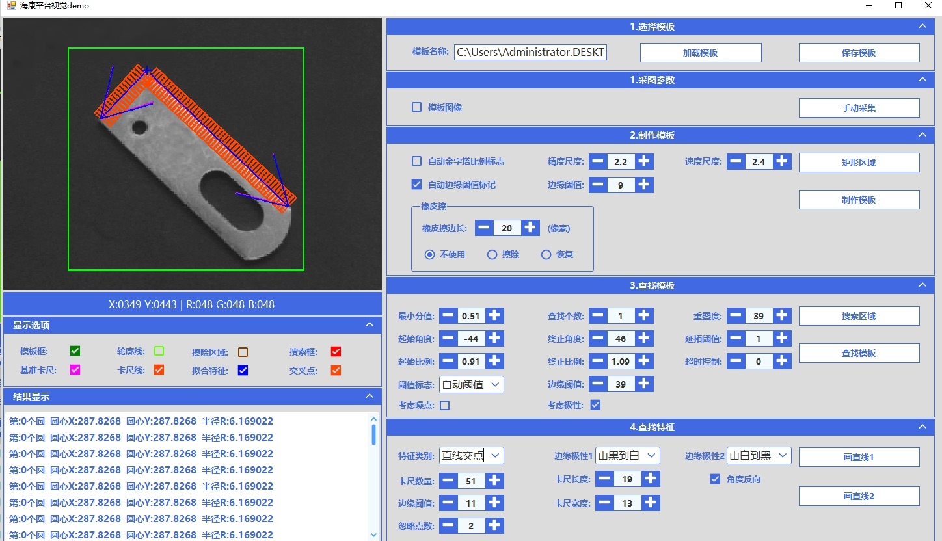This screenshot has height=541, width=942.
Task: Open the 阈值标志 dropdown
Action: pos(472,384)
